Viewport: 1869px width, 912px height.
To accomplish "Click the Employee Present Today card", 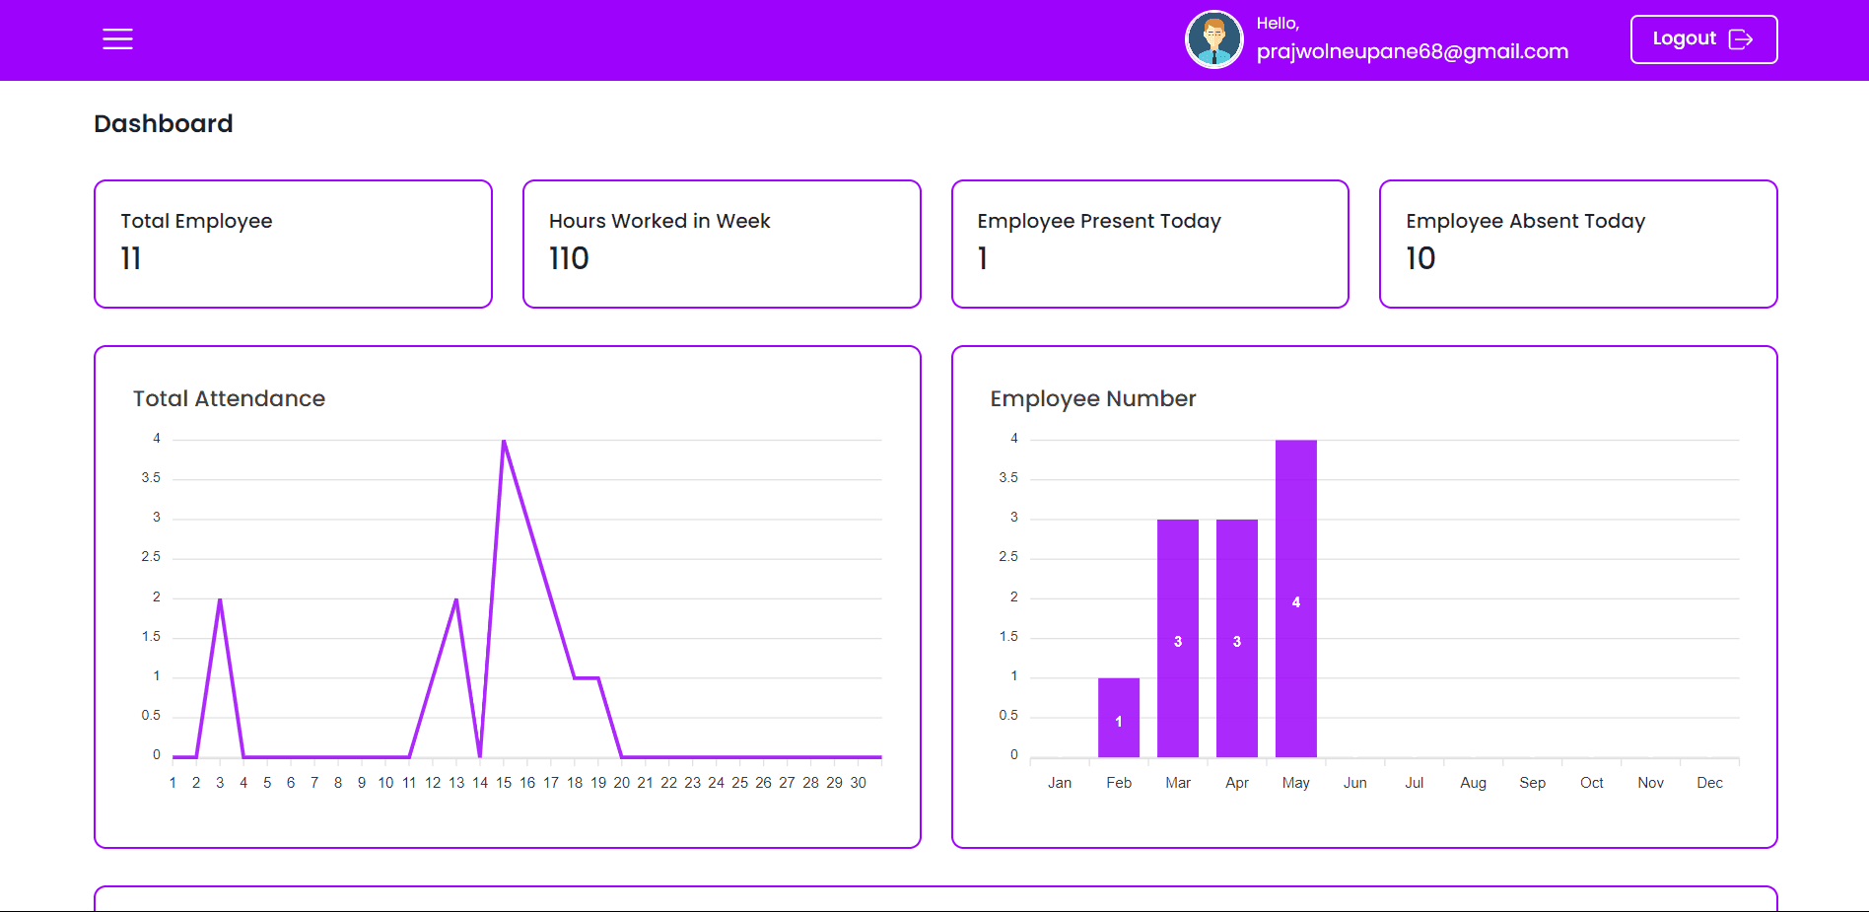I will pos(1149,244).
